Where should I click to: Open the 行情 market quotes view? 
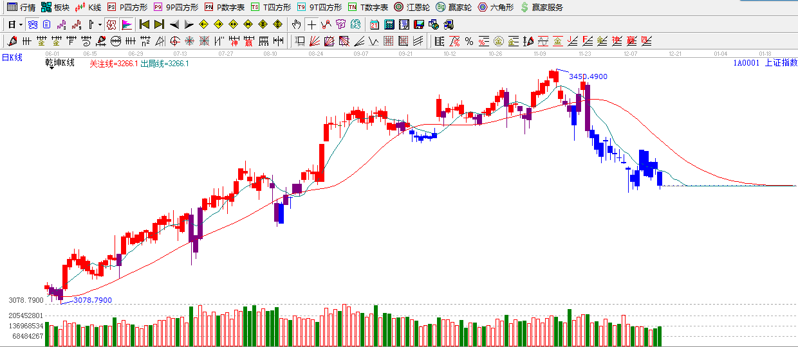pos(21,7)
